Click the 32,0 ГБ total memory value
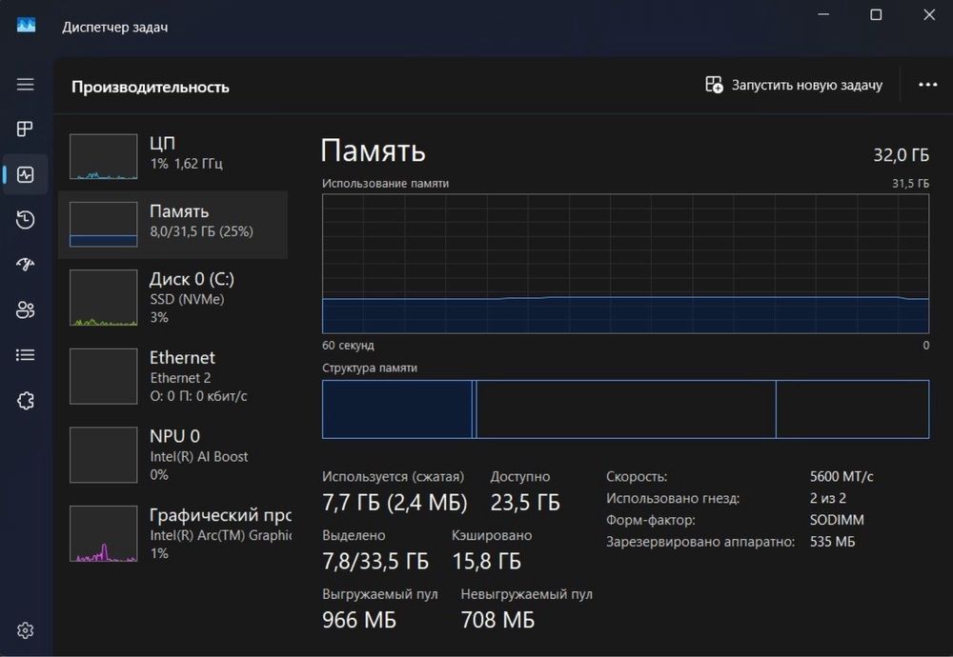Viewport: 953px width, 657px height. click(901, 155)
